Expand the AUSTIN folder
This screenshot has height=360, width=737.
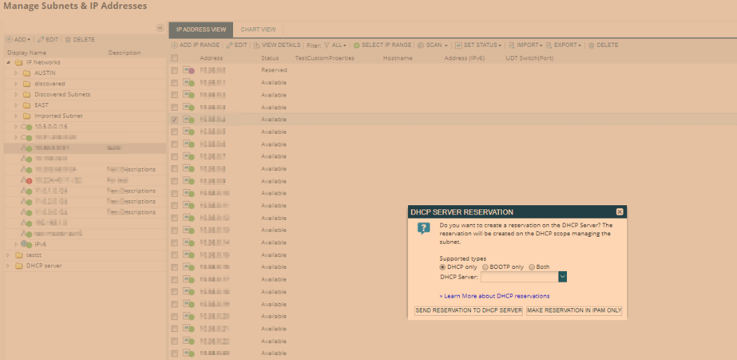tap(16, 73)
